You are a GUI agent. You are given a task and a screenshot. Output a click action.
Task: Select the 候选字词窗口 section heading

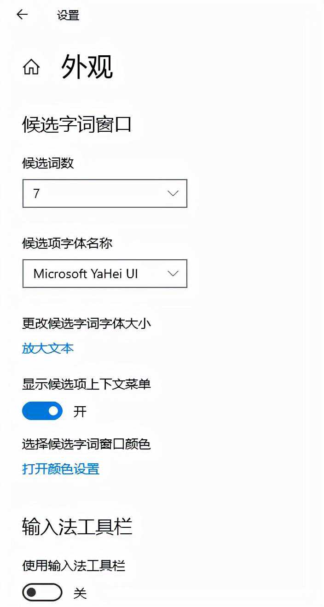(x=77, y=124)
